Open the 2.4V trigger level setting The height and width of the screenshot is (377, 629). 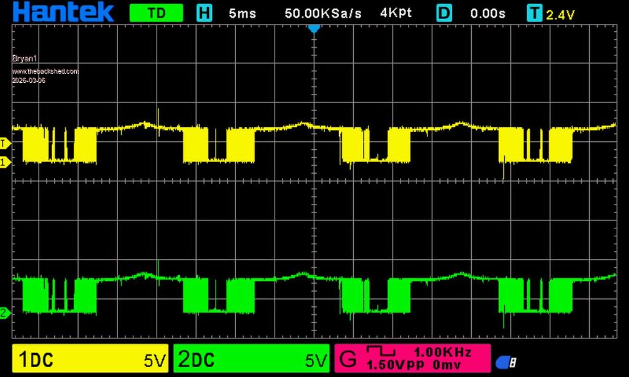coord(560,15)
